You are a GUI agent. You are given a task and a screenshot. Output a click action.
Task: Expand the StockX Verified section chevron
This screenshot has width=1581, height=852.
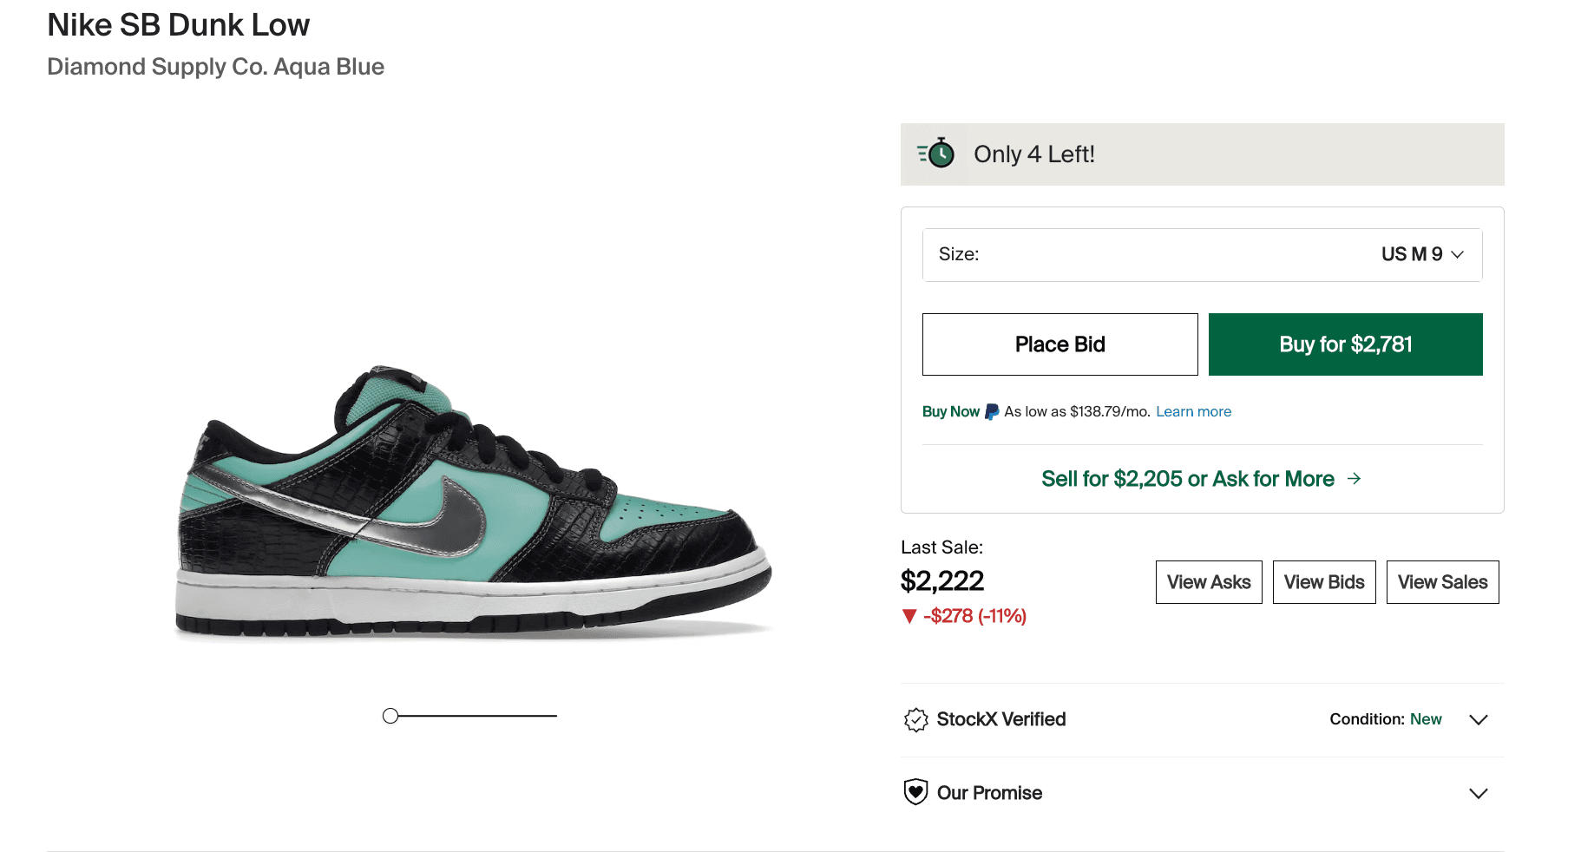[1478, 720]
